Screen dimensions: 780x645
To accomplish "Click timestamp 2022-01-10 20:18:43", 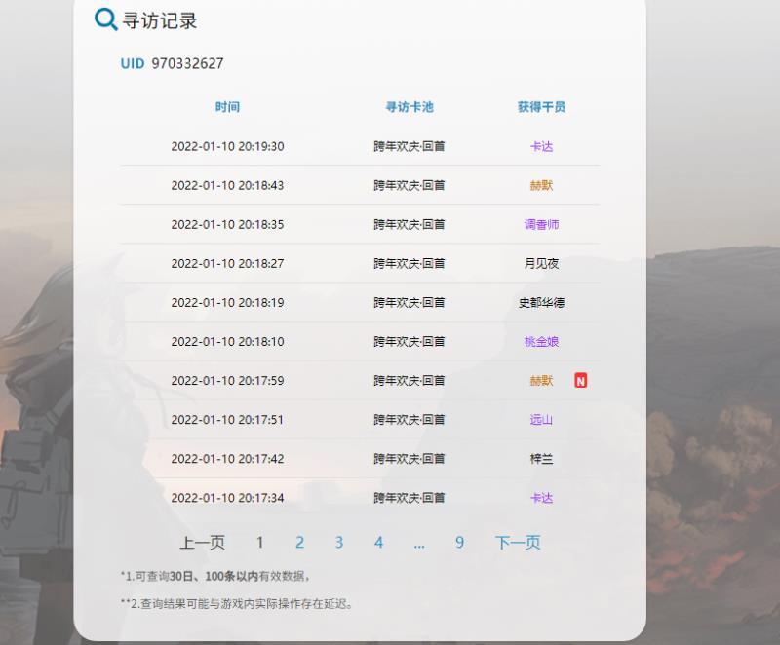I will coord(227,185).
